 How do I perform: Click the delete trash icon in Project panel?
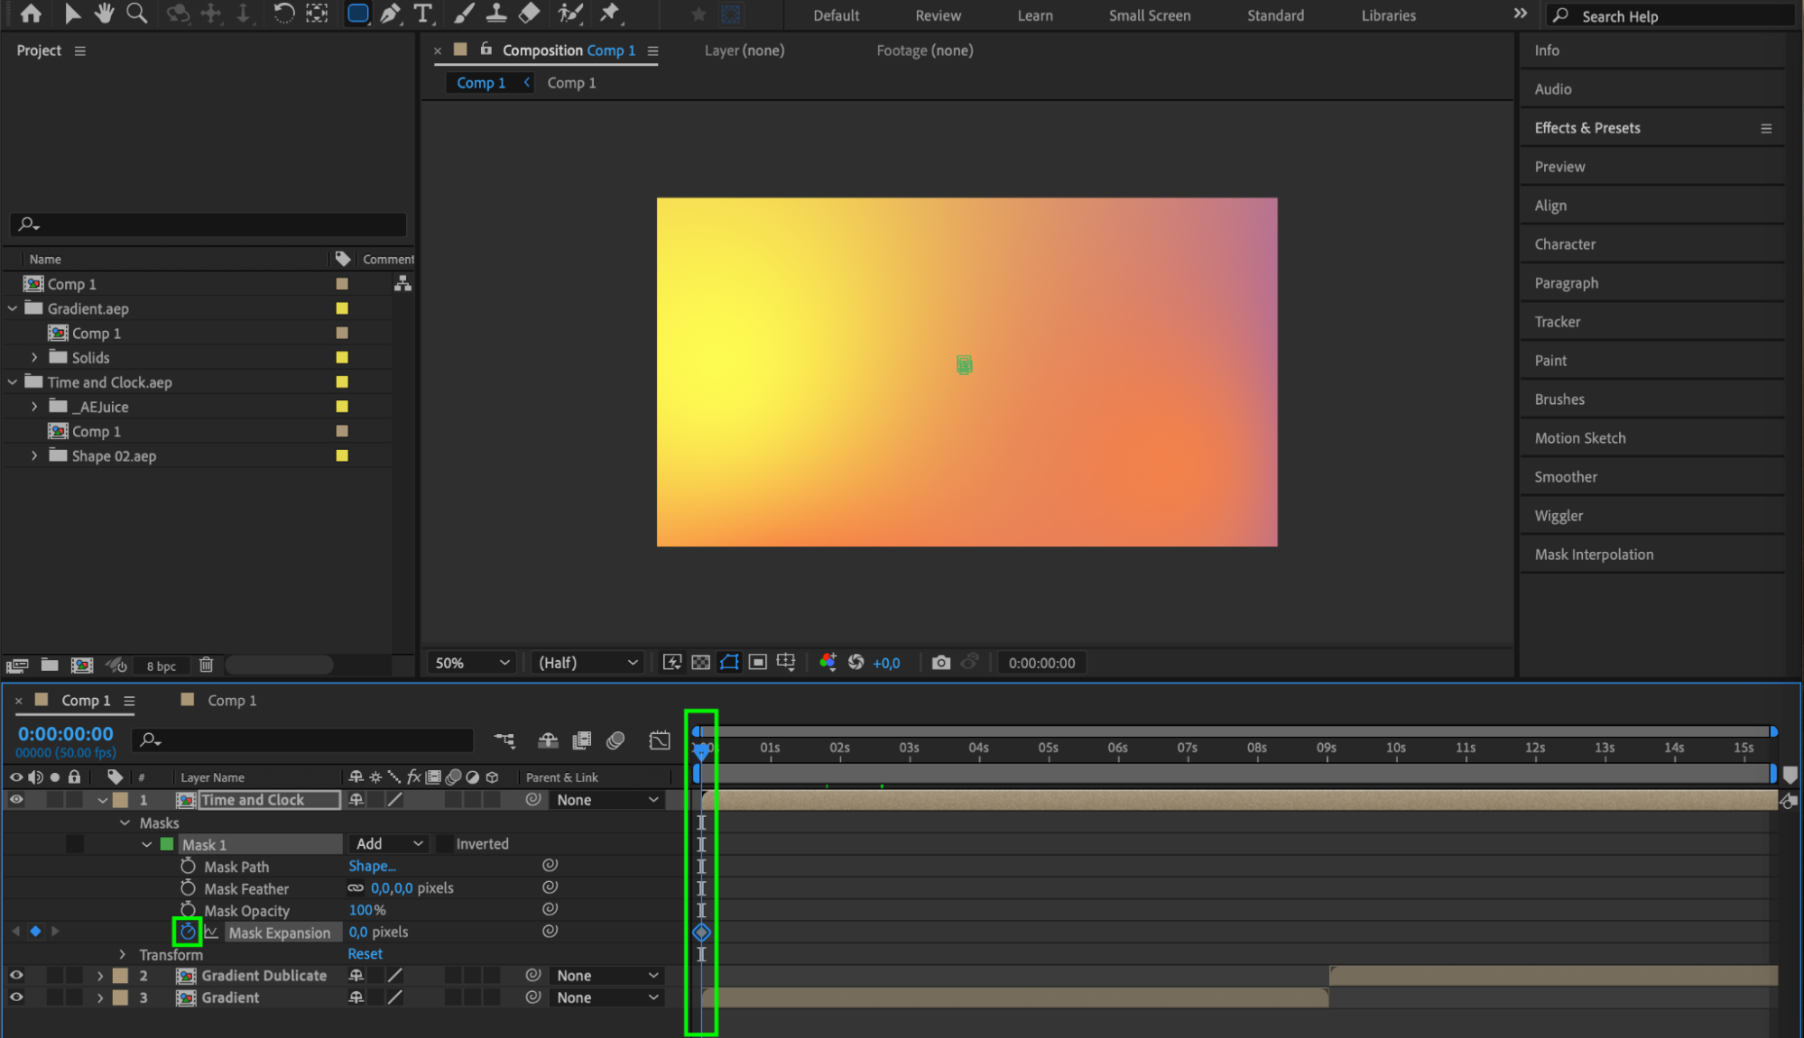pyautogui.click(x=206, y=666)
